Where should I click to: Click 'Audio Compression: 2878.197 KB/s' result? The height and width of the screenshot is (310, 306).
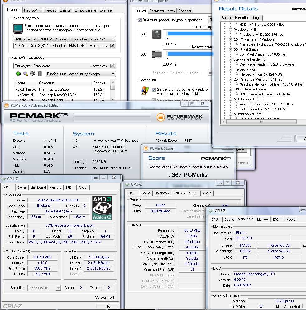coord(266,104)
